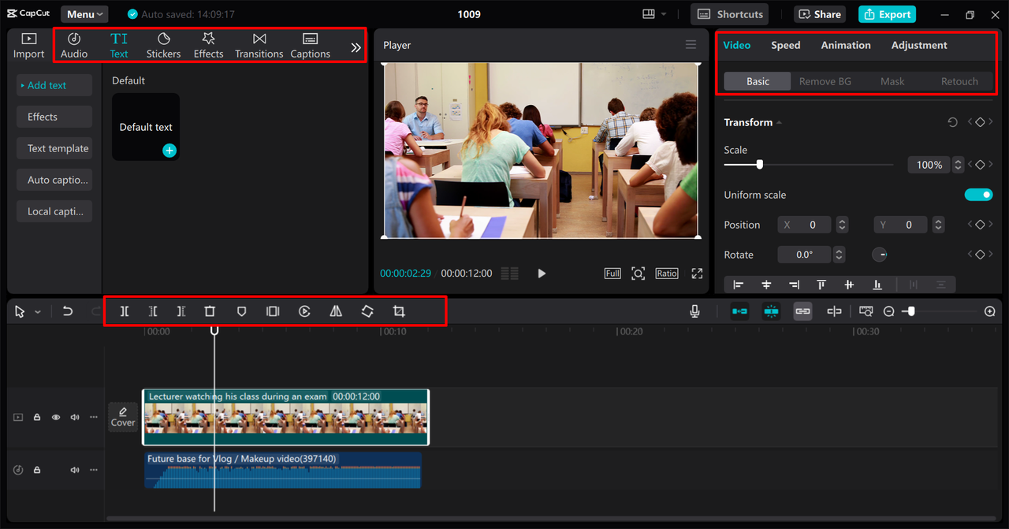Image resolution: width=1009 pixels, height=529 pixels.
Task: Click the Rotate clip icon
Action: [x=367, y=311]
